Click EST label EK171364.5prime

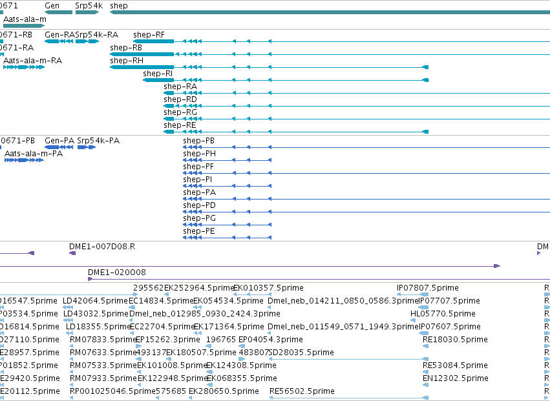tap(229, 327)
